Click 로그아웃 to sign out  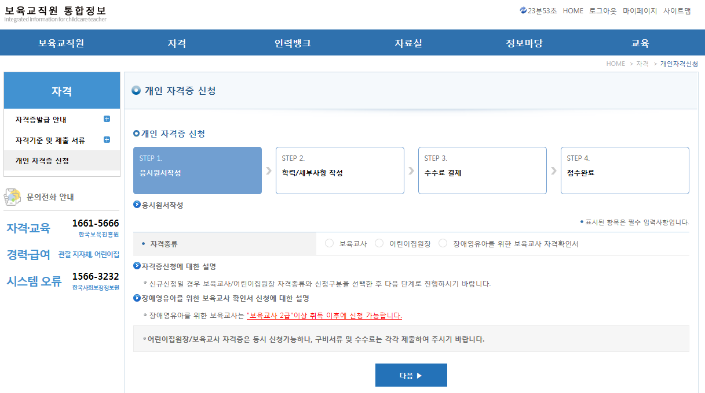[601, 10]
